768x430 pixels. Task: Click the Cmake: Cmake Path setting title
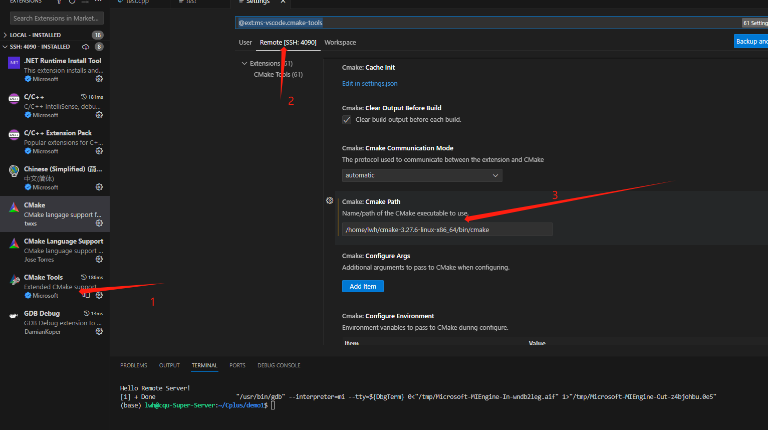point(371,202)
